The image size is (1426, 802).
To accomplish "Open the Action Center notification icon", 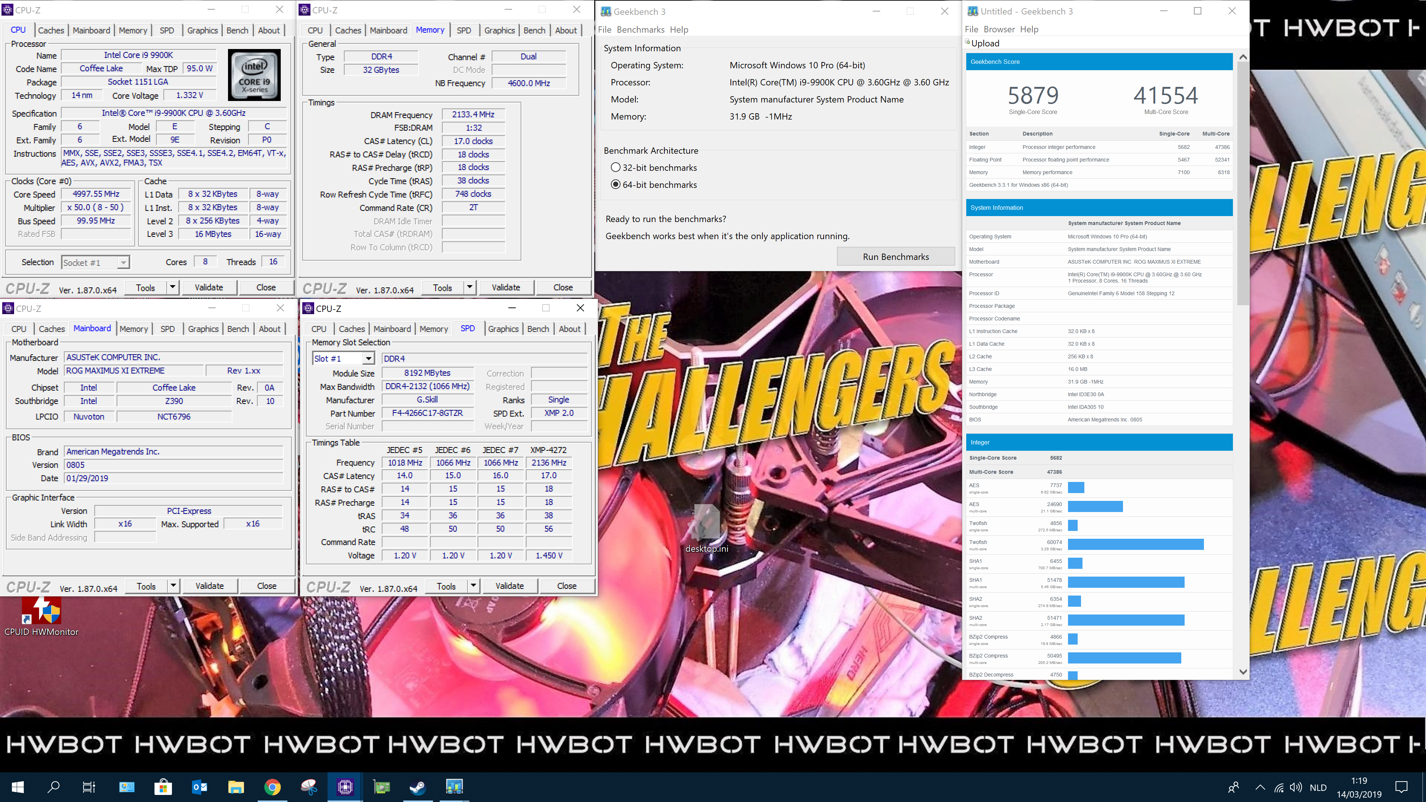I will (x=1401, y=787).
